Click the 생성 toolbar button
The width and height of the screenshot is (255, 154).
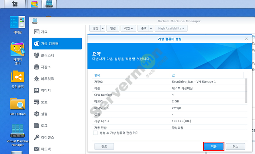[x=96, y=28]
